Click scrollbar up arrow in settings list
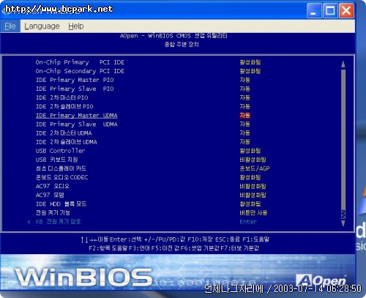 (x=343, y=64)
